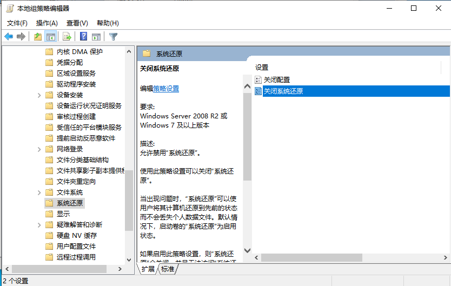Select the 关闭配置 setting item
This screenshot has height=286, width=451.
[276, 80]
